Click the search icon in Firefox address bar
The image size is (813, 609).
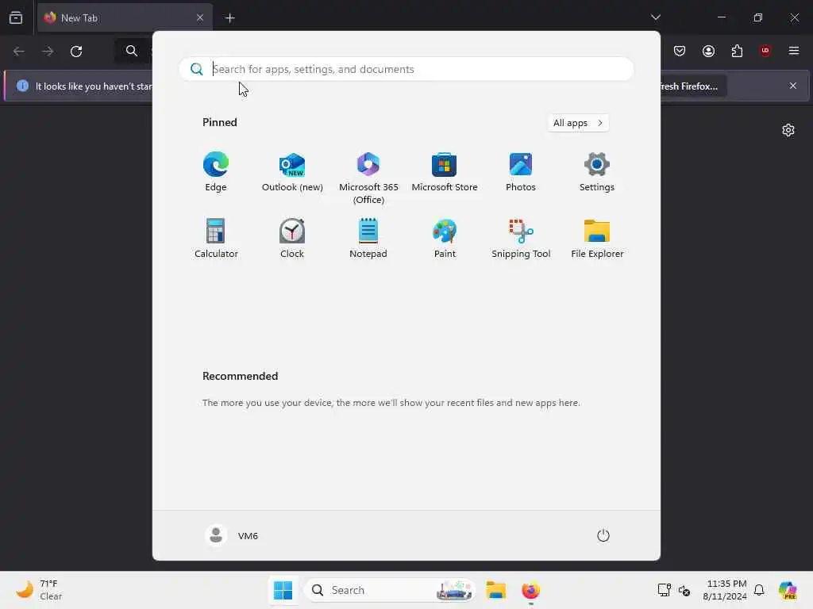pos(132,51)
